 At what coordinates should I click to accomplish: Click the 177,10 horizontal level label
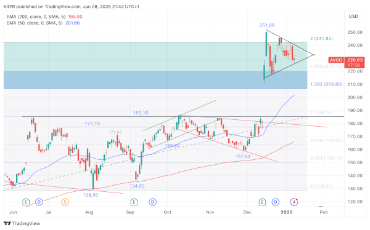pyautogui.click(x=92, y=124)
